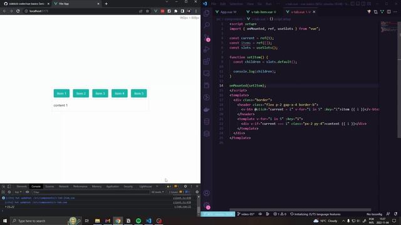401x225 pixels.
Task: Open the VS Code Explorer view
Action: [x=207, y=13]
